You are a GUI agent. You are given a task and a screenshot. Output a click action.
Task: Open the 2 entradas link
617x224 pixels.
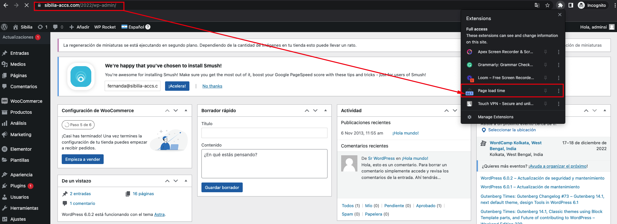(x=80, y=194)
